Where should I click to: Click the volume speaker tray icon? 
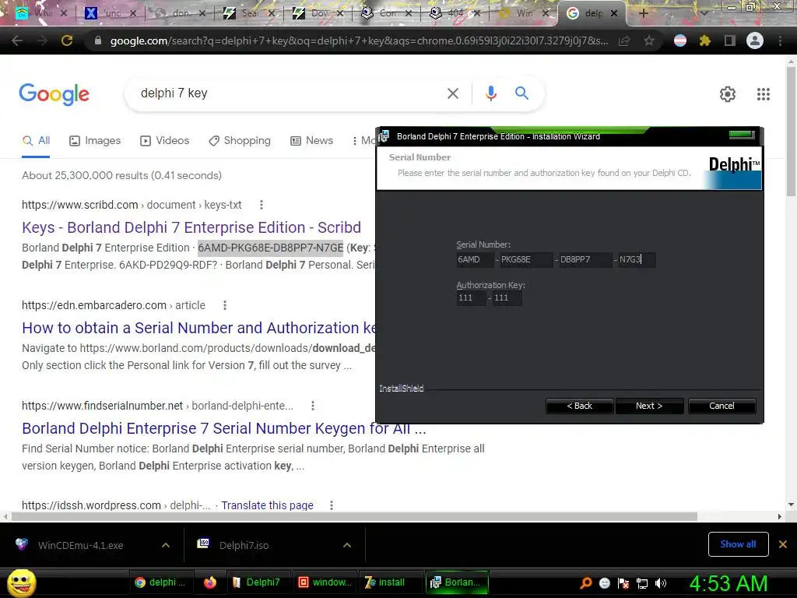click(x=661, y=583)
